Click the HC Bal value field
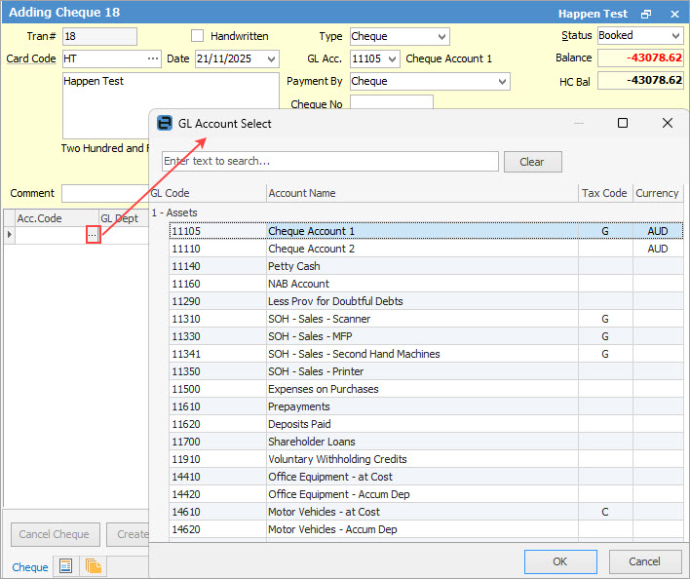690x579 pixels. (x=640, y=81)
